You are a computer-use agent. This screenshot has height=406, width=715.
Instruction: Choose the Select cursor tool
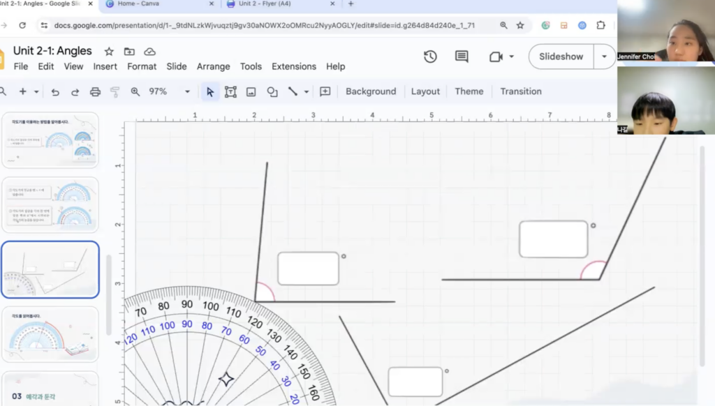(x=210, y=91)
